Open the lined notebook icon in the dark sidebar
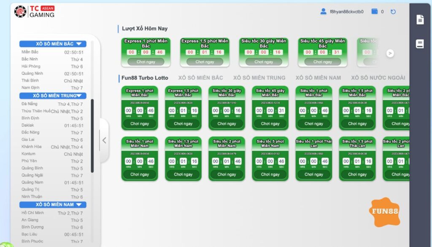 click(x=420, y=44)
